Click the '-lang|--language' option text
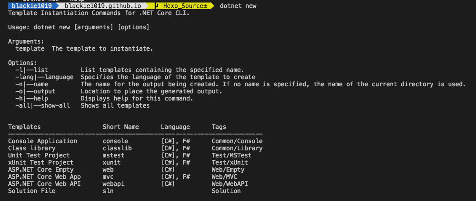This screenshot has width=476, height=201. (x=44, y=77)
